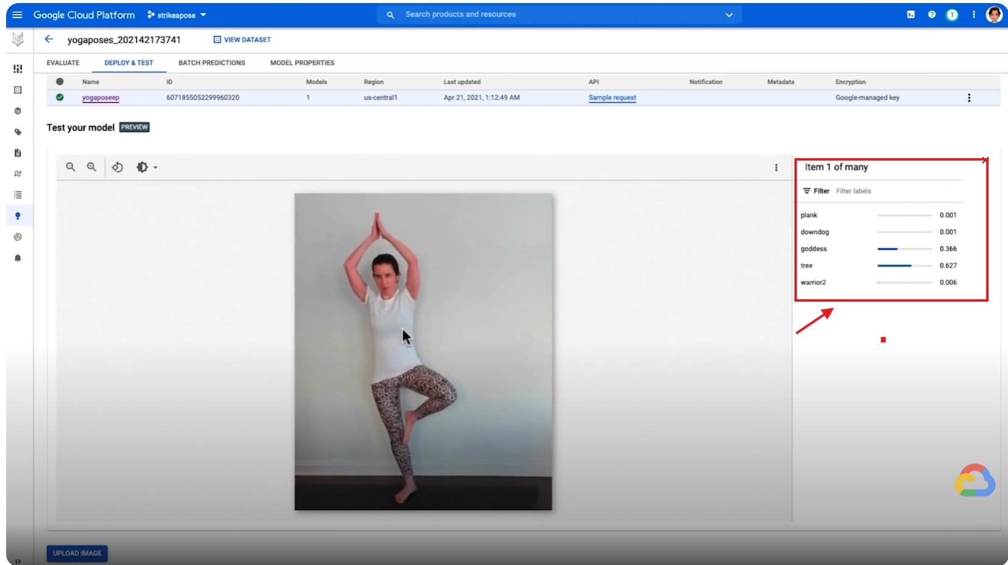This screenshot has height=565, width=1008.
Task: Expand the search bar dropdown chevron
Action: pos(729,15)
